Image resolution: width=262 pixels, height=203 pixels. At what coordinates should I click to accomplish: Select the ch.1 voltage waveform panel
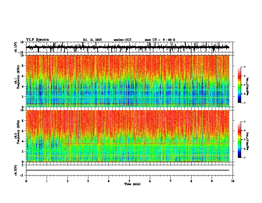pyautogui.click(x=129, y=47)
